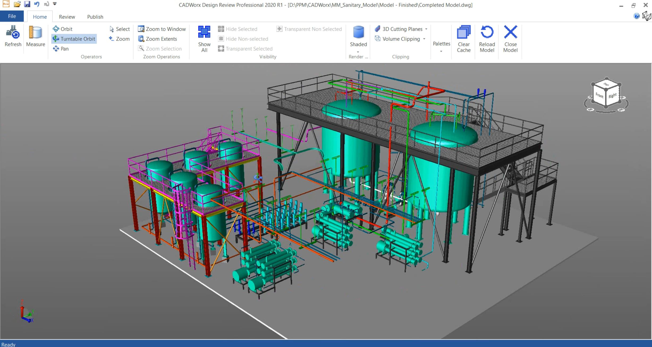Image resolution: width=652 pixels, height=347 pixels.
Task: Reload the model
Action: point(487,32)
